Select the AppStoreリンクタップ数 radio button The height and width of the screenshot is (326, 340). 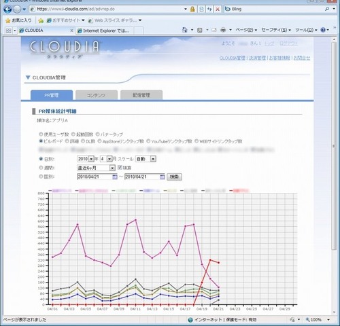click(99, 141)
